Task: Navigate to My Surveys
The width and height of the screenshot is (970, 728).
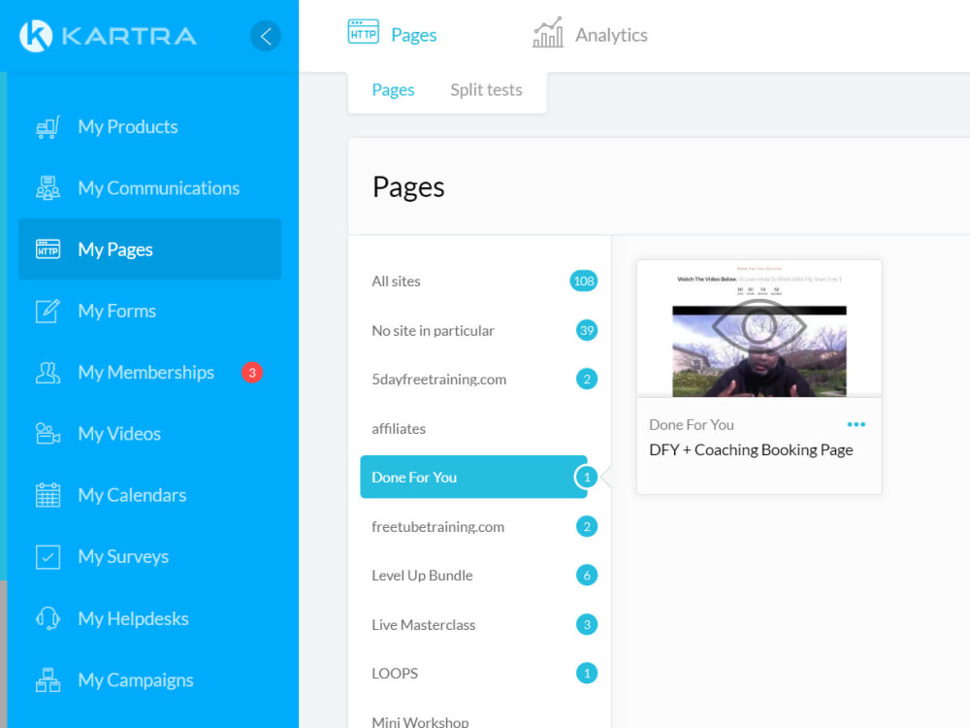Action: click(x=149, y=556)
